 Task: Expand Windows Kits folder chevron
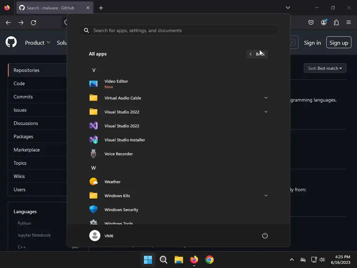point(266,195)
